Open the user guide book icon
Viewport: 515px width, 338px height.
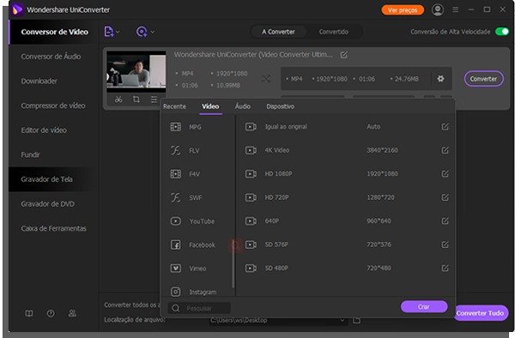pyautogui.click(x=29, y=313)
